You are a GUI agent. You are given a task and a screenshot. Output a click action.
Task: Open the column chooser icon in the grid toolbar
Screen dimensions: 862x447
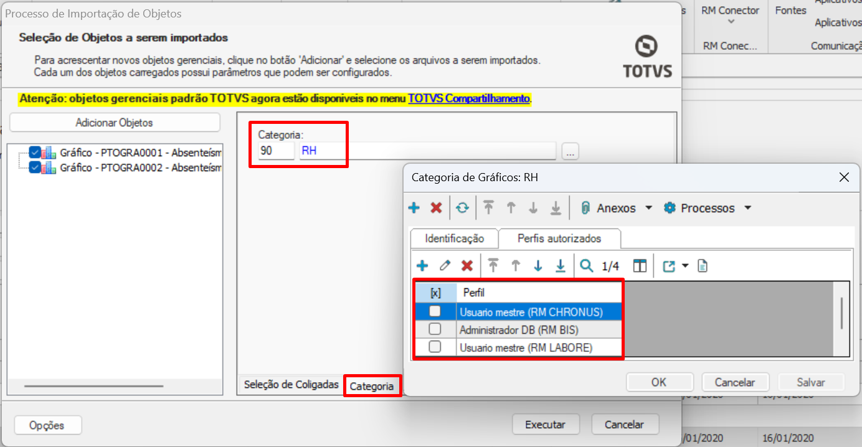point(640,266)
